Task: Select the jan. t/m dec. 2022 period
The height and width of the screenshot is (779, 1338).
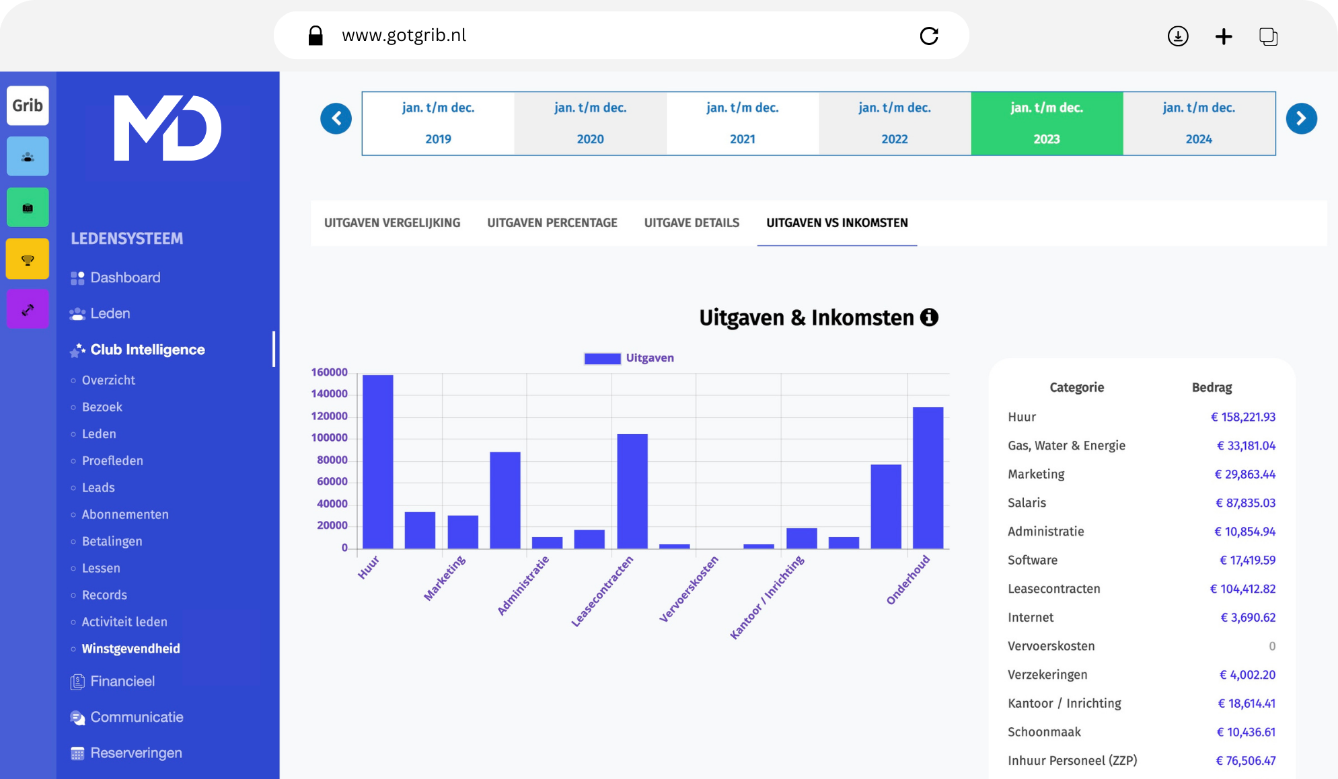Action: point(895,123)
